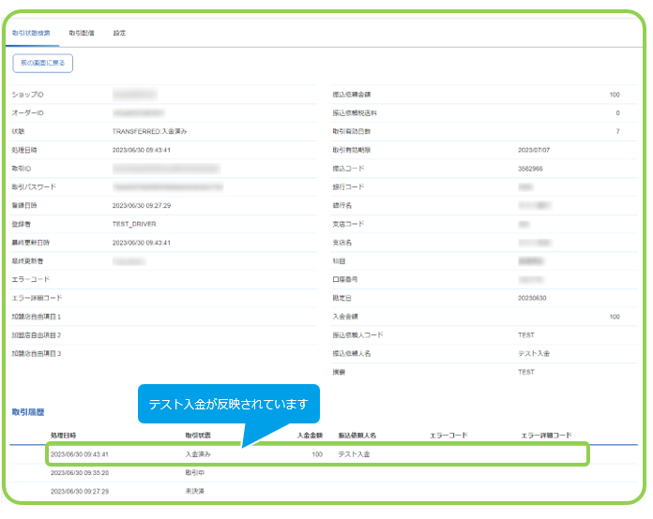Click the 最終更新日時 value in the details

click(x=141, y=243)
